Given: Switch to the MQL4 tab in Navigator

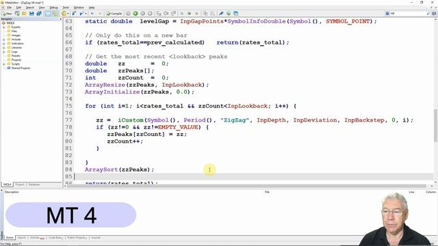Looking at the screenshot, I should point(7,184).
